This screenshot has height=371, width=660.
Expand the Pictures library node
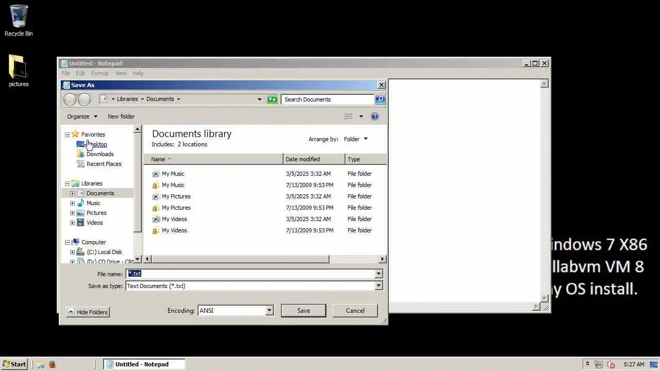click(x=72, y=213)
